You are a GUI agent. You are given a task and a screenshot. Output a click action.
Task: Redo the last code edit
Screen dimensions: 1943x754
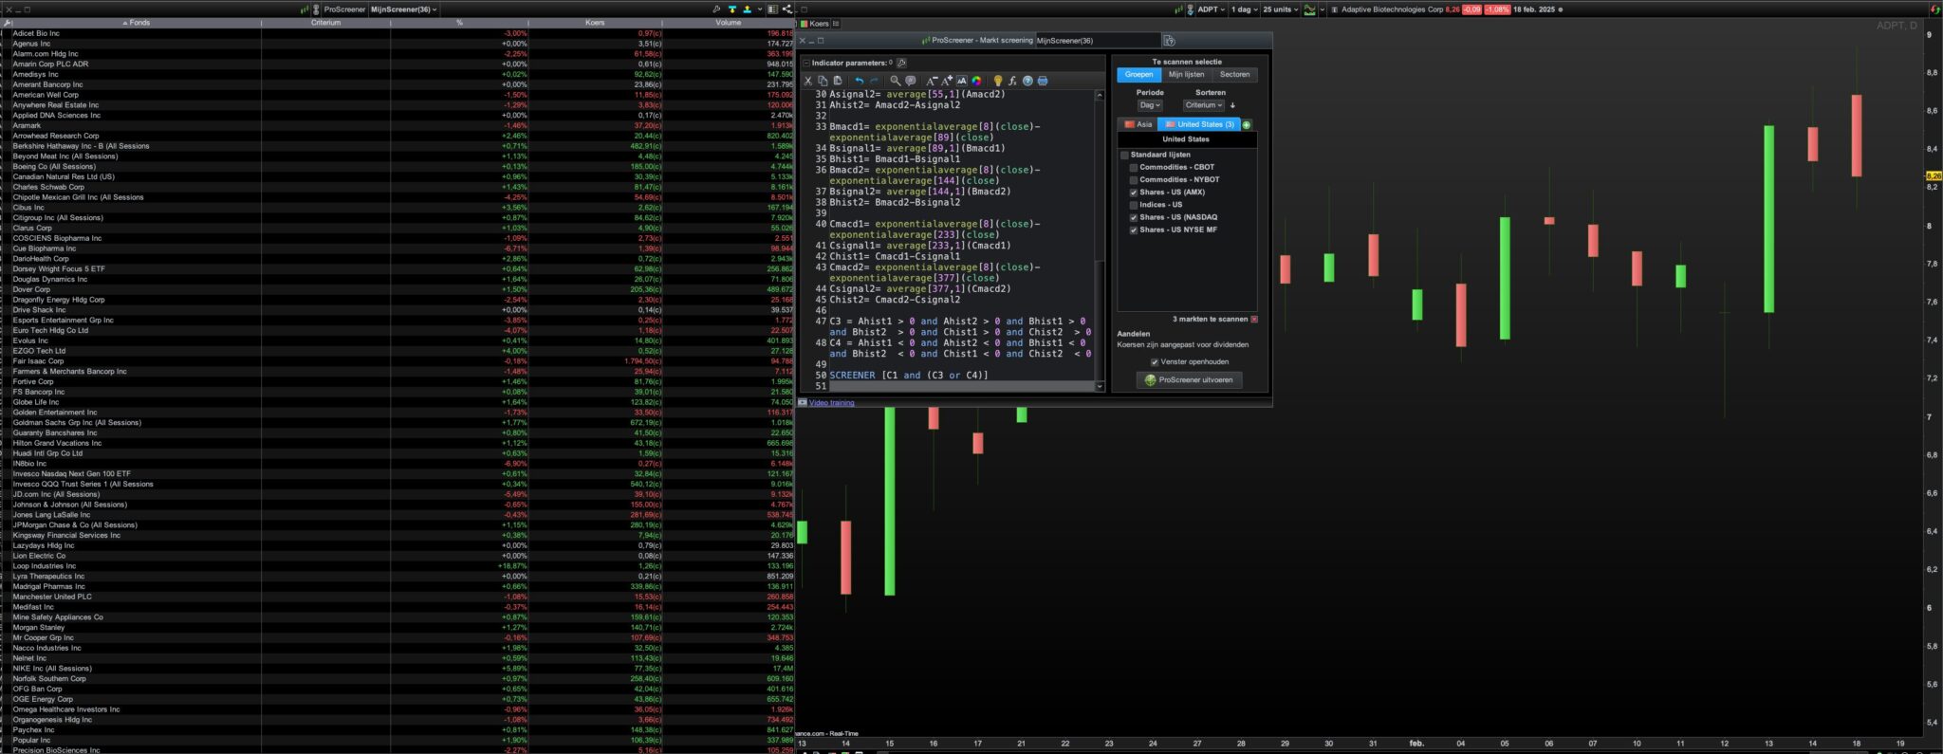875,81
